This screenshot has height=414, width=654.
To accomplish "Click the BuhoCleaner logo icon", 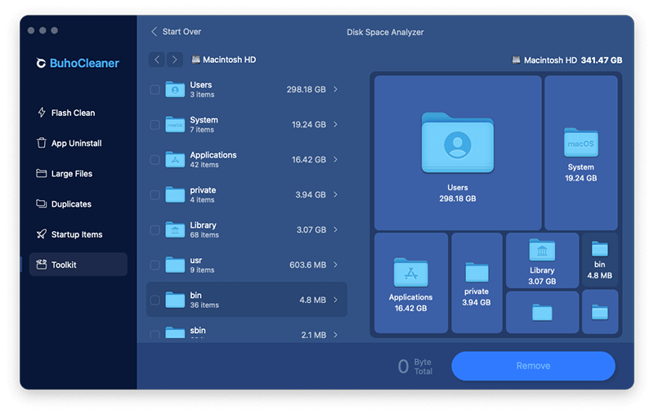I will point(41,63).
